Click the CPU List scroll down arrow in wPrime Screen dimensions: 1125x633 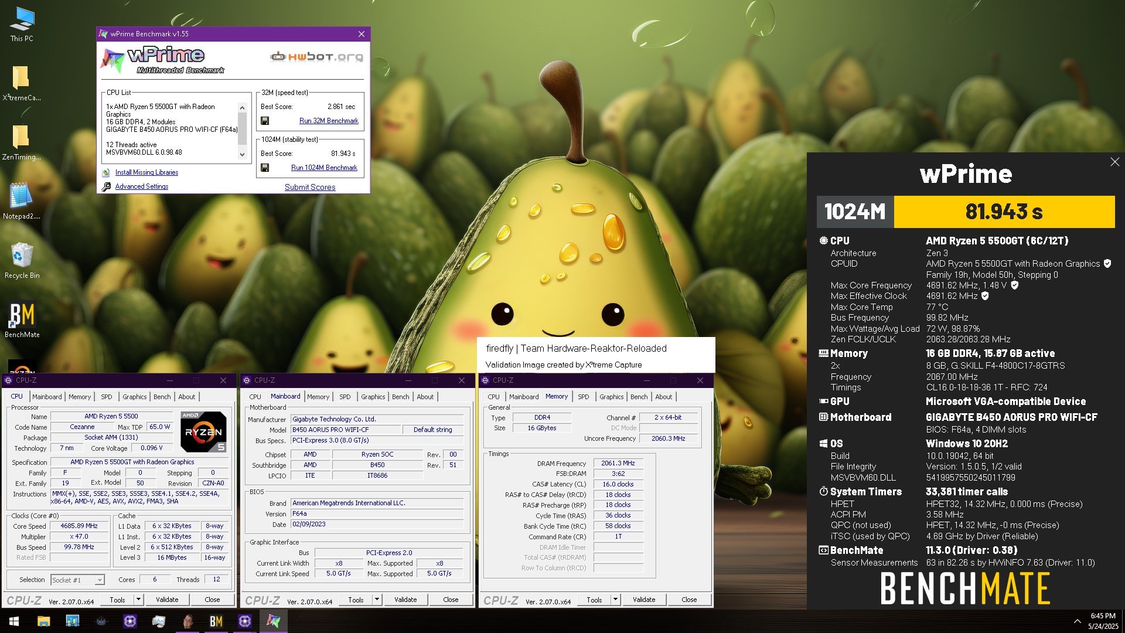242,155
